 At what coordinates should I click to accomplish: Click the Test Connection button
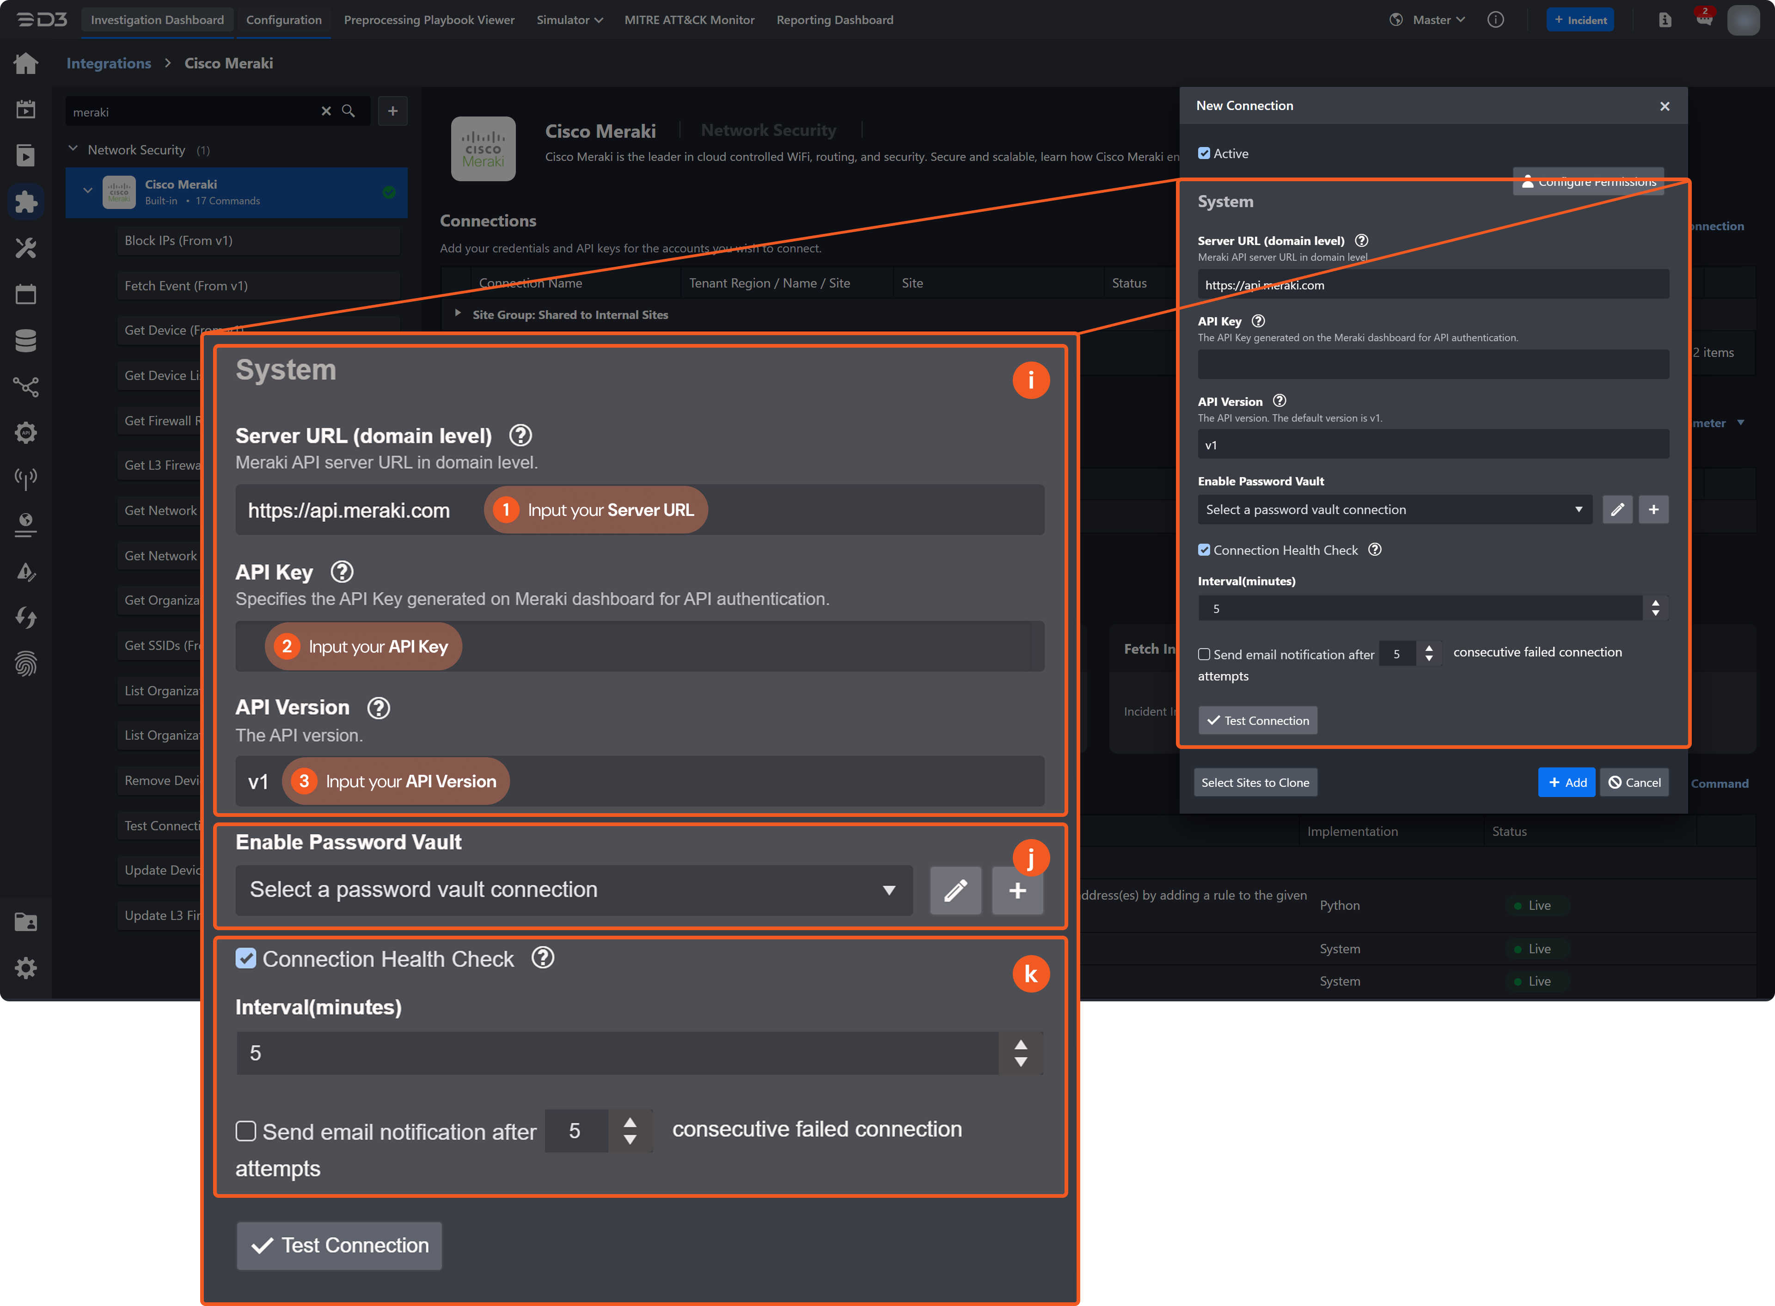click(1257, 720)
